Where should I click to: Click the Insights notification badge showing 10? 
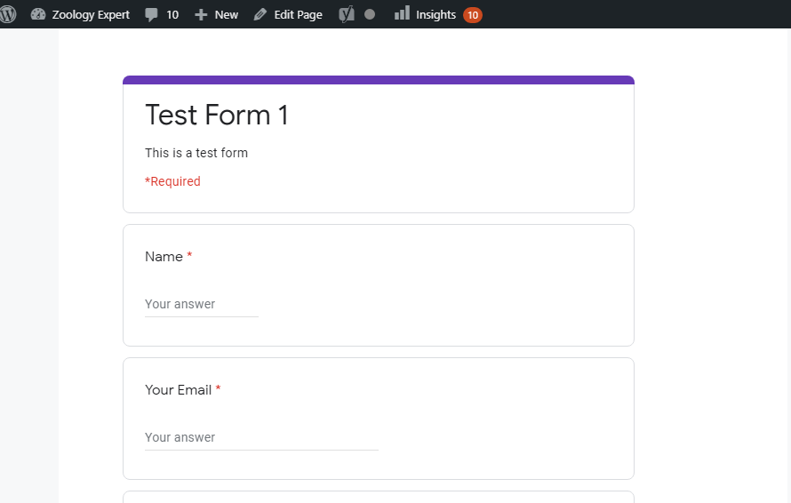473,14
